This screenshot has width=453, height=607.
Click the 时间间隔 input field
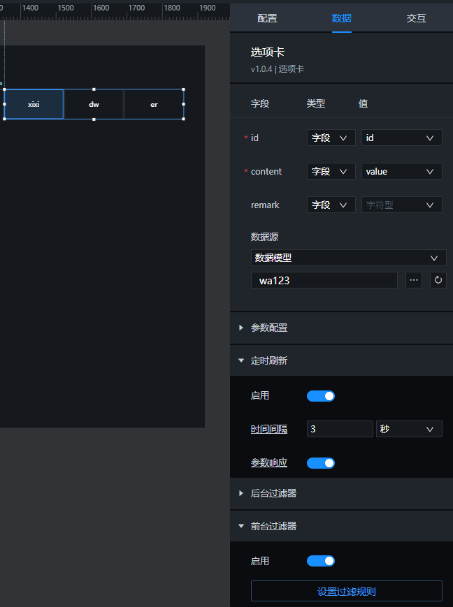[x=339, y=430]
